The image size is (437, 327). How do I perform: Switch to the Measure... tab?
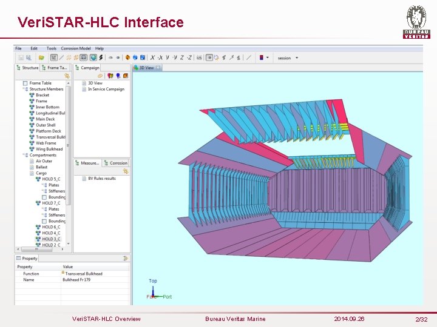87,163
